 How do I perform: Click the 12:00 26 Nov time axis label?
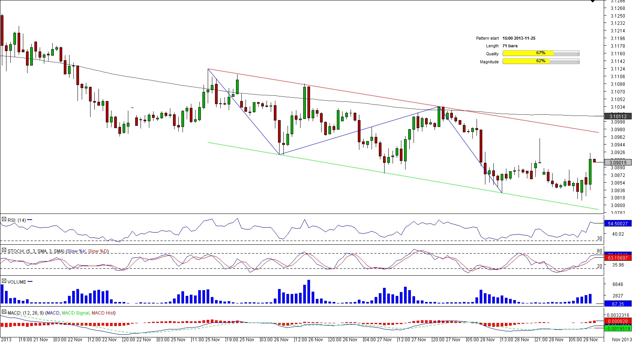pyautogui.click(x=309, y=339)
